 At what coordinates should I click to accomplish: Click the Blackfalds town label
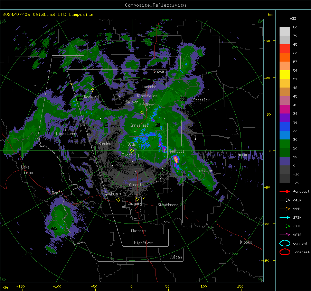pyautogui.click(x=147, y=96)
